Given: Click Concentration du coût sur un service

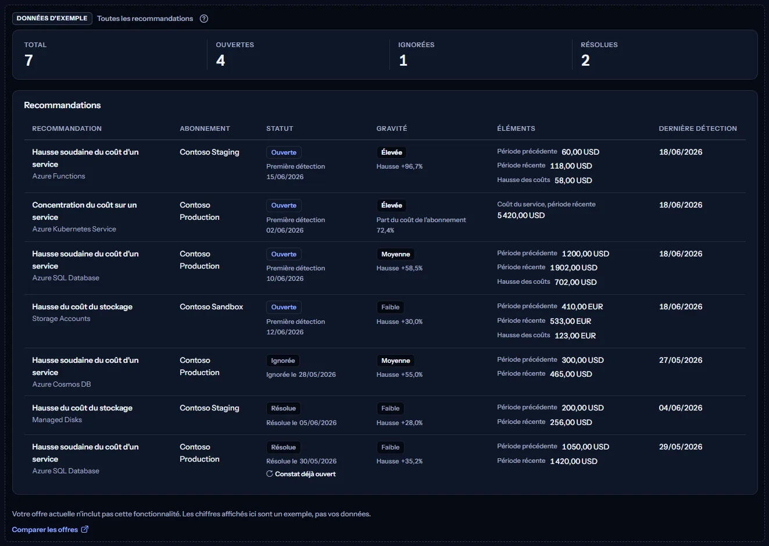Looking at the screenshot, I should (84, 211).
